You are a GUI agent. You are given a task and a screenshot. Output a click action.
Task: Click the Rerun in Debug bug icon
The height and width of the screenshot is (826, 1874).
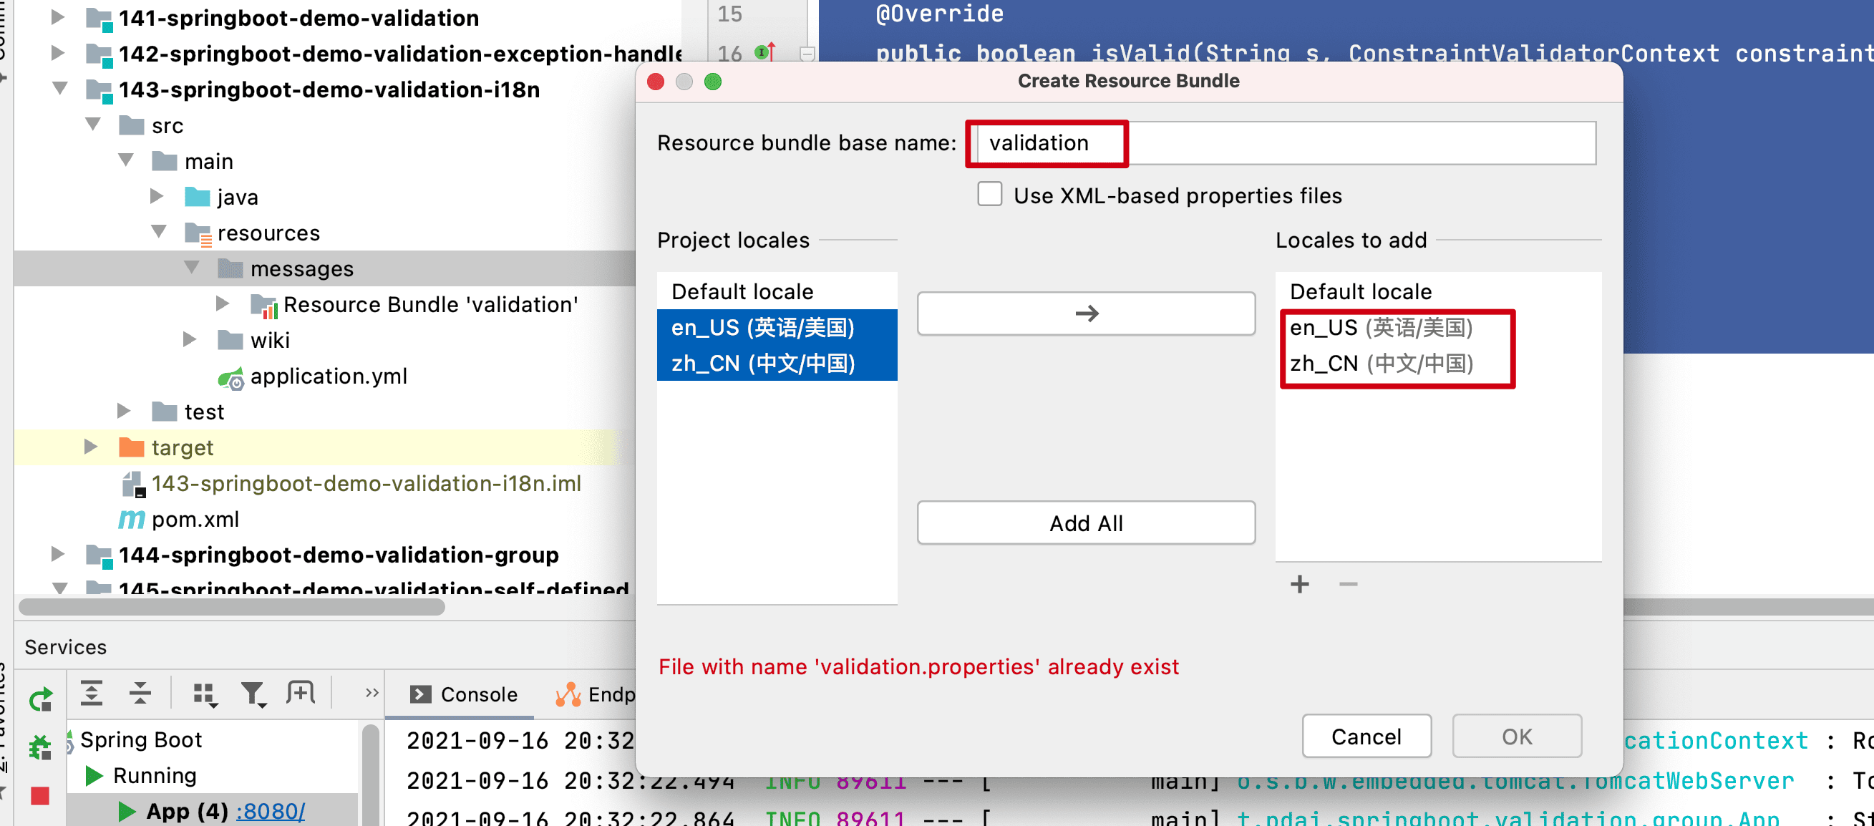pyautogui.click(x=40, y=747)
